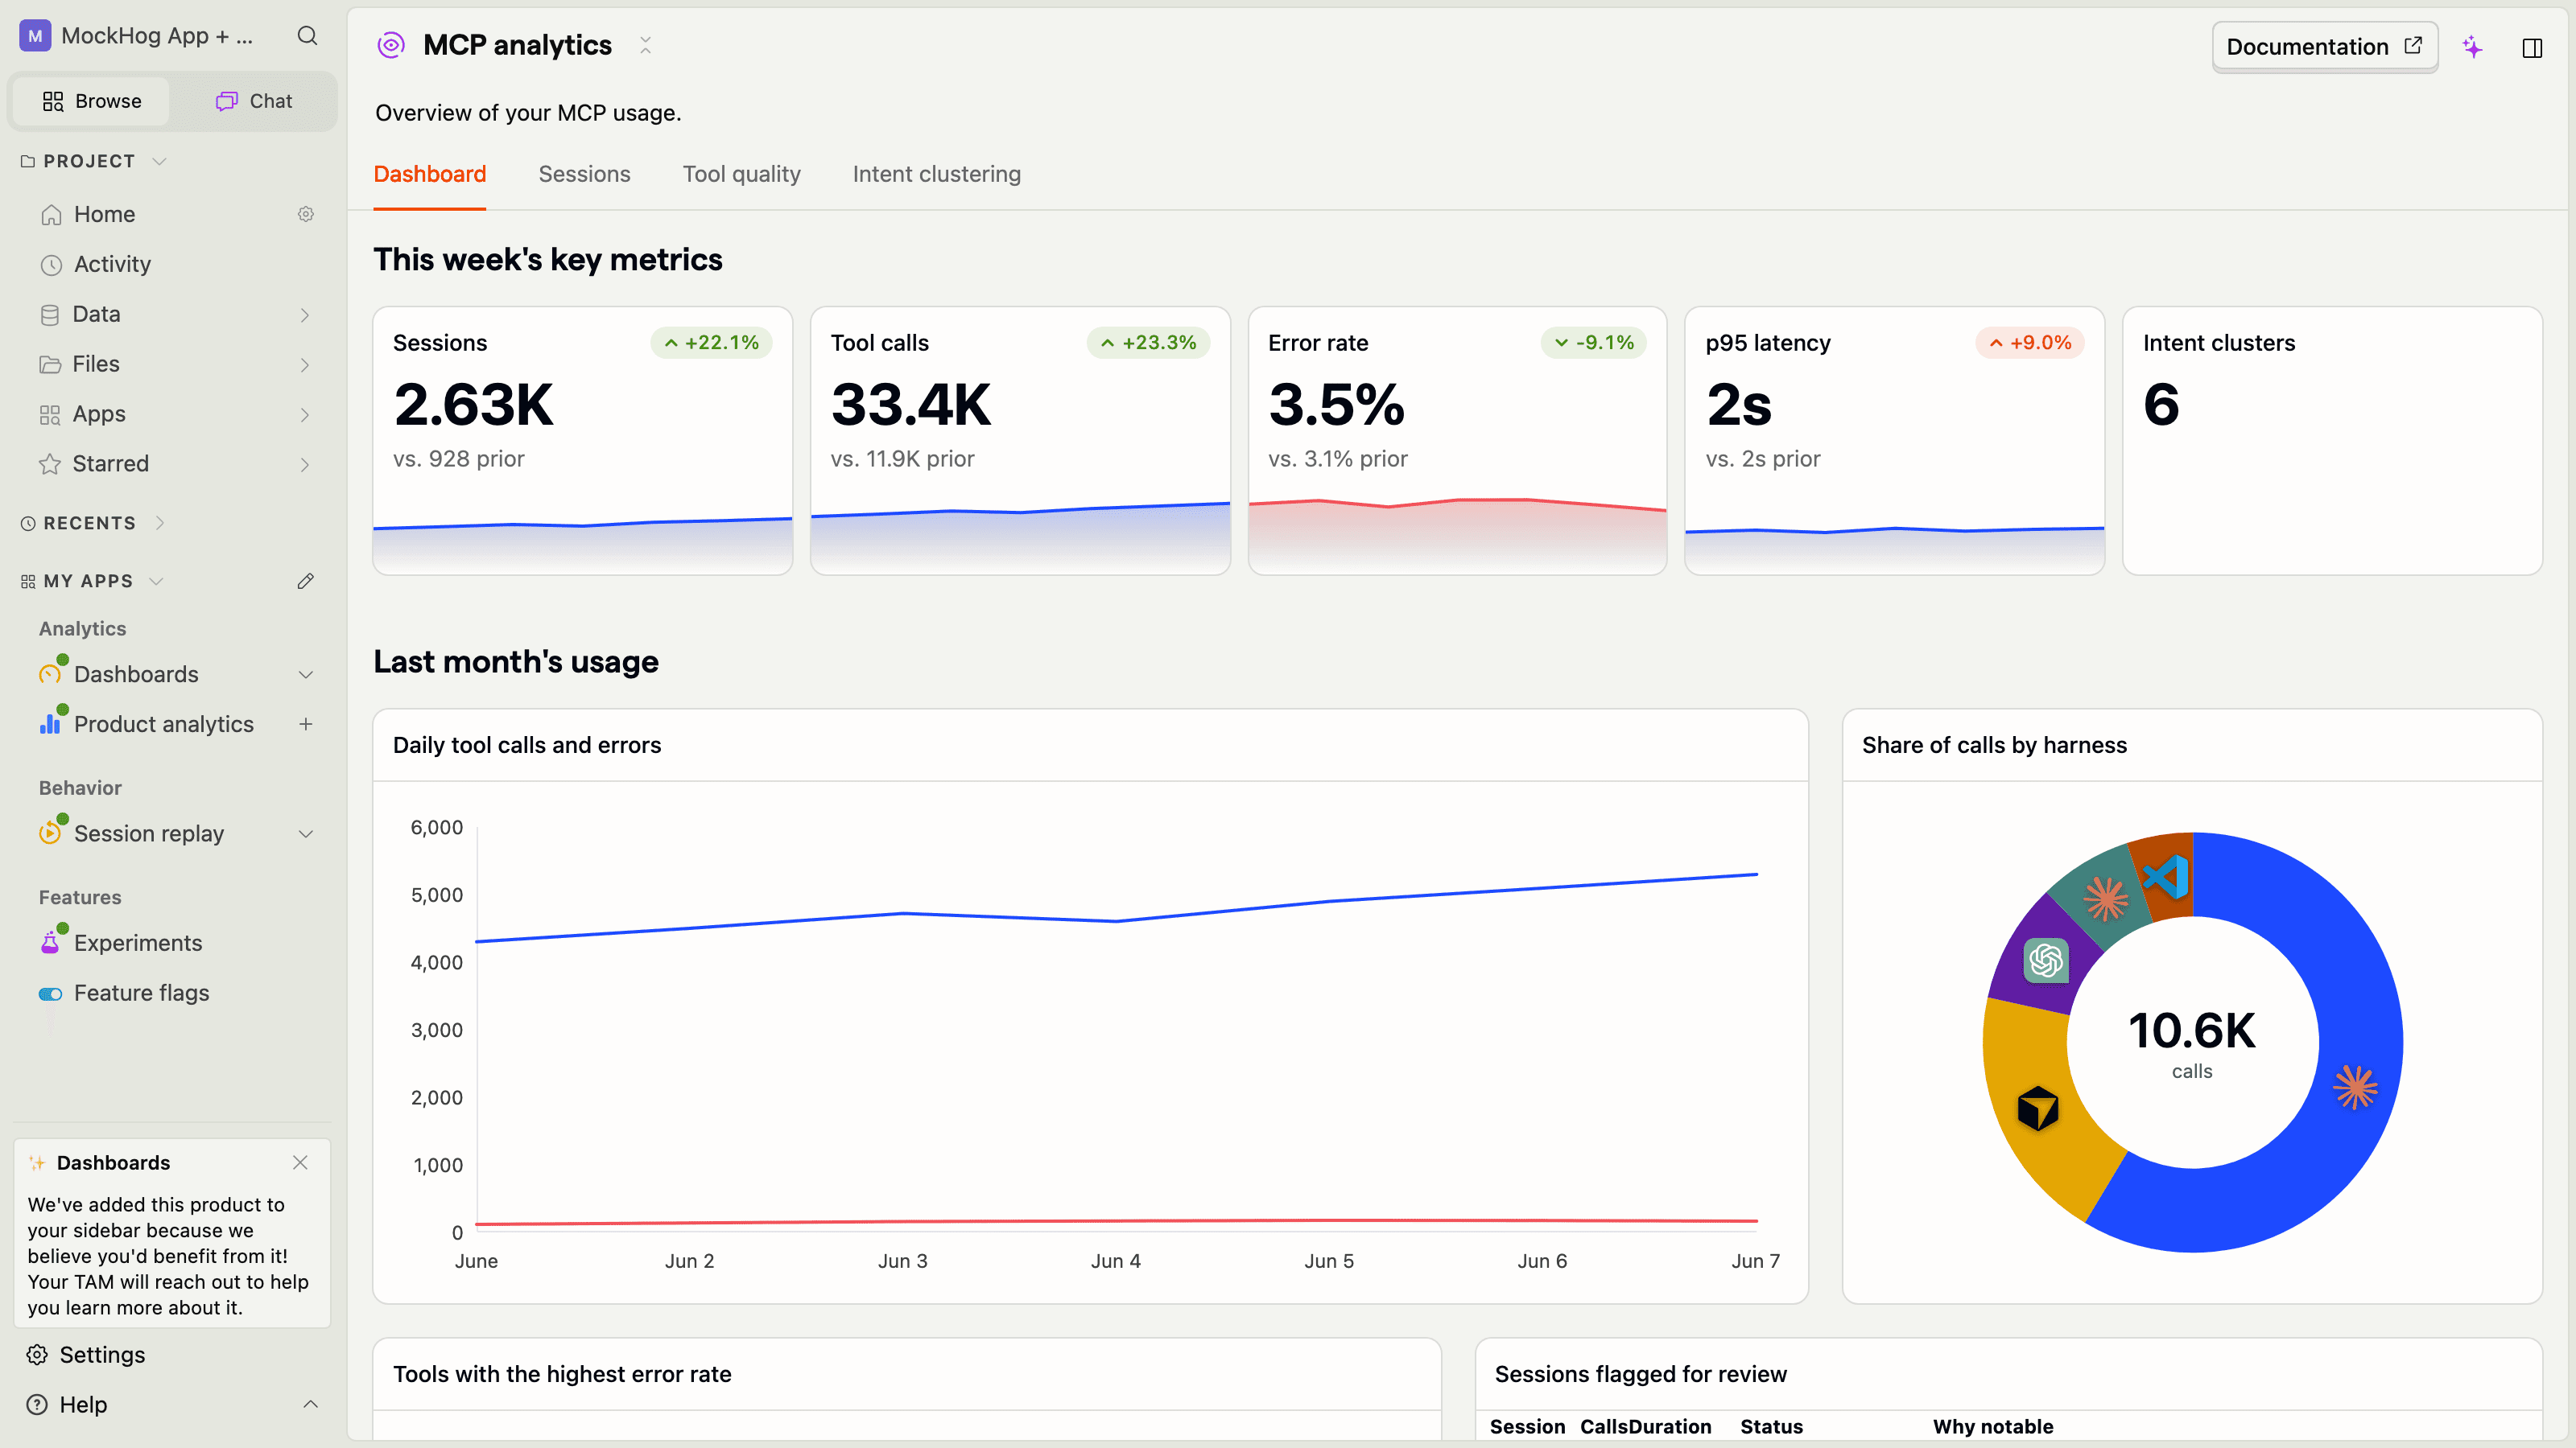The width and height of the screenshot is (2576, 1448).
Task: Switch to Chat mode
Action: pyautogui.click(x=254, y=101)
